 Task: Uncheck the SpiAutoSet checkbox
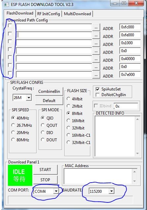(x=98, y=89)
